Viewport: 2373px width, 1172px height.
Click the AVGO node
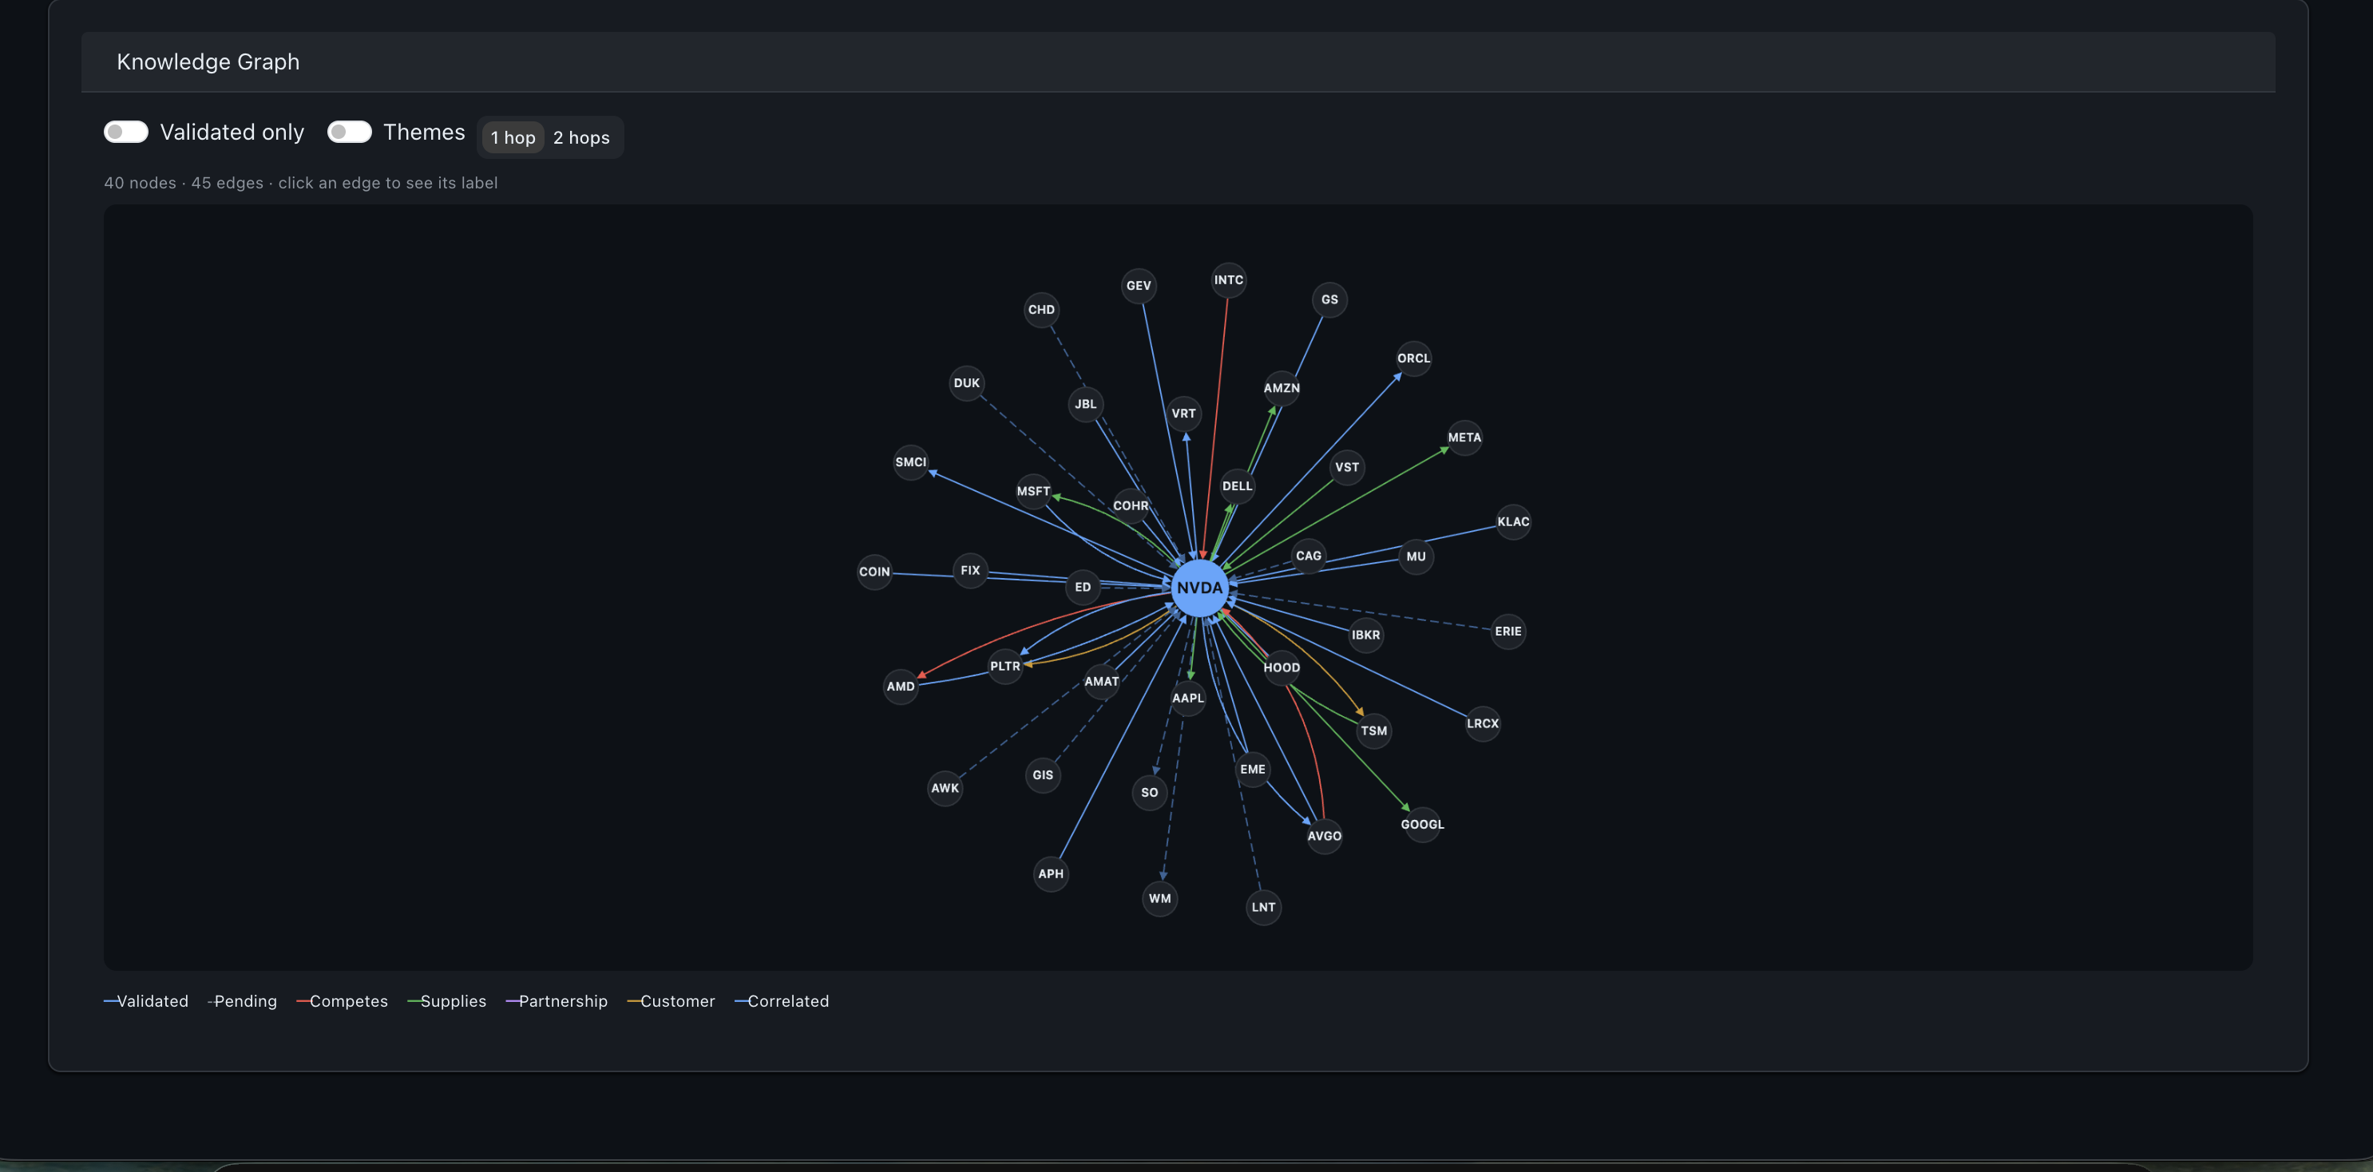click(1324, 836)
